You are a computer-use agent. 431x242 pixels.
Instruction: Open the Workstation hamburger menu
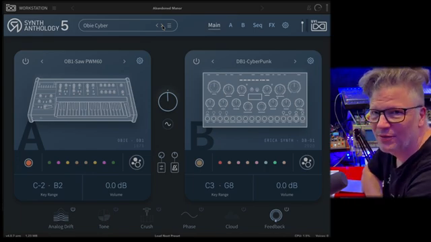54,8
